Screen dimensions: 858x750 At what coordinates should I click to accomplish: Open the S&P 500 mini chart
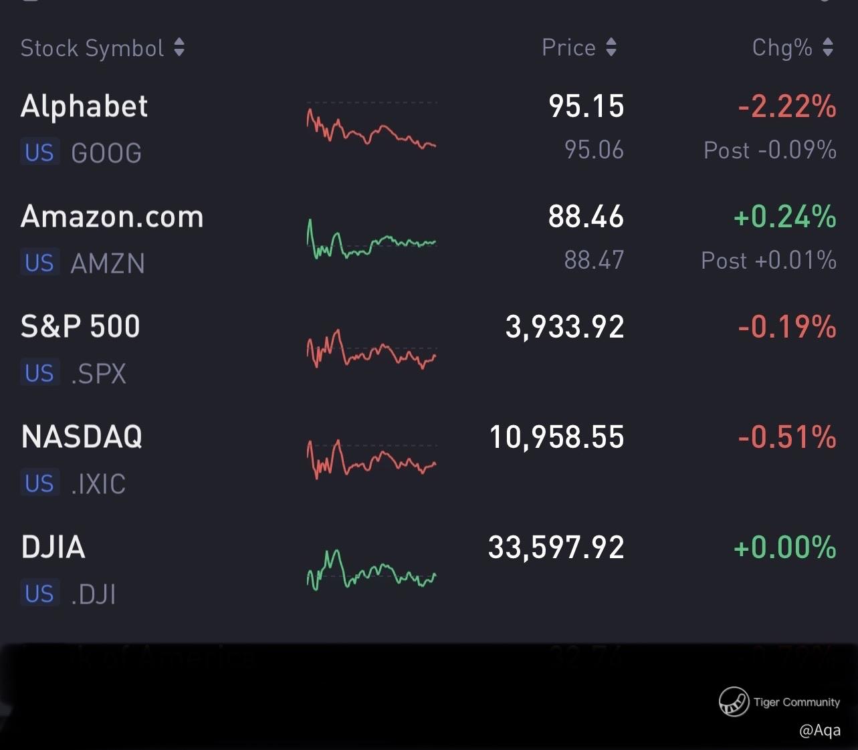point(371,350)
